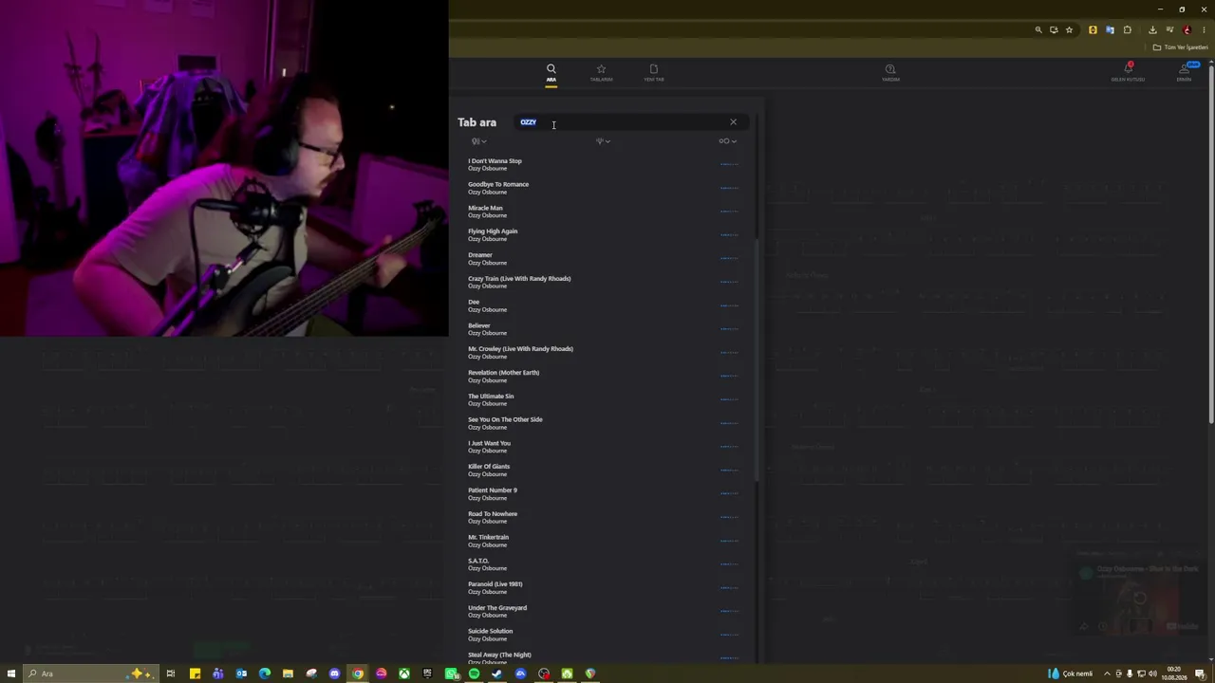Open the yellow scroll extension icon
Image resolution: width=1215 pixels, height=683 pixels.
pos(1093,30)
